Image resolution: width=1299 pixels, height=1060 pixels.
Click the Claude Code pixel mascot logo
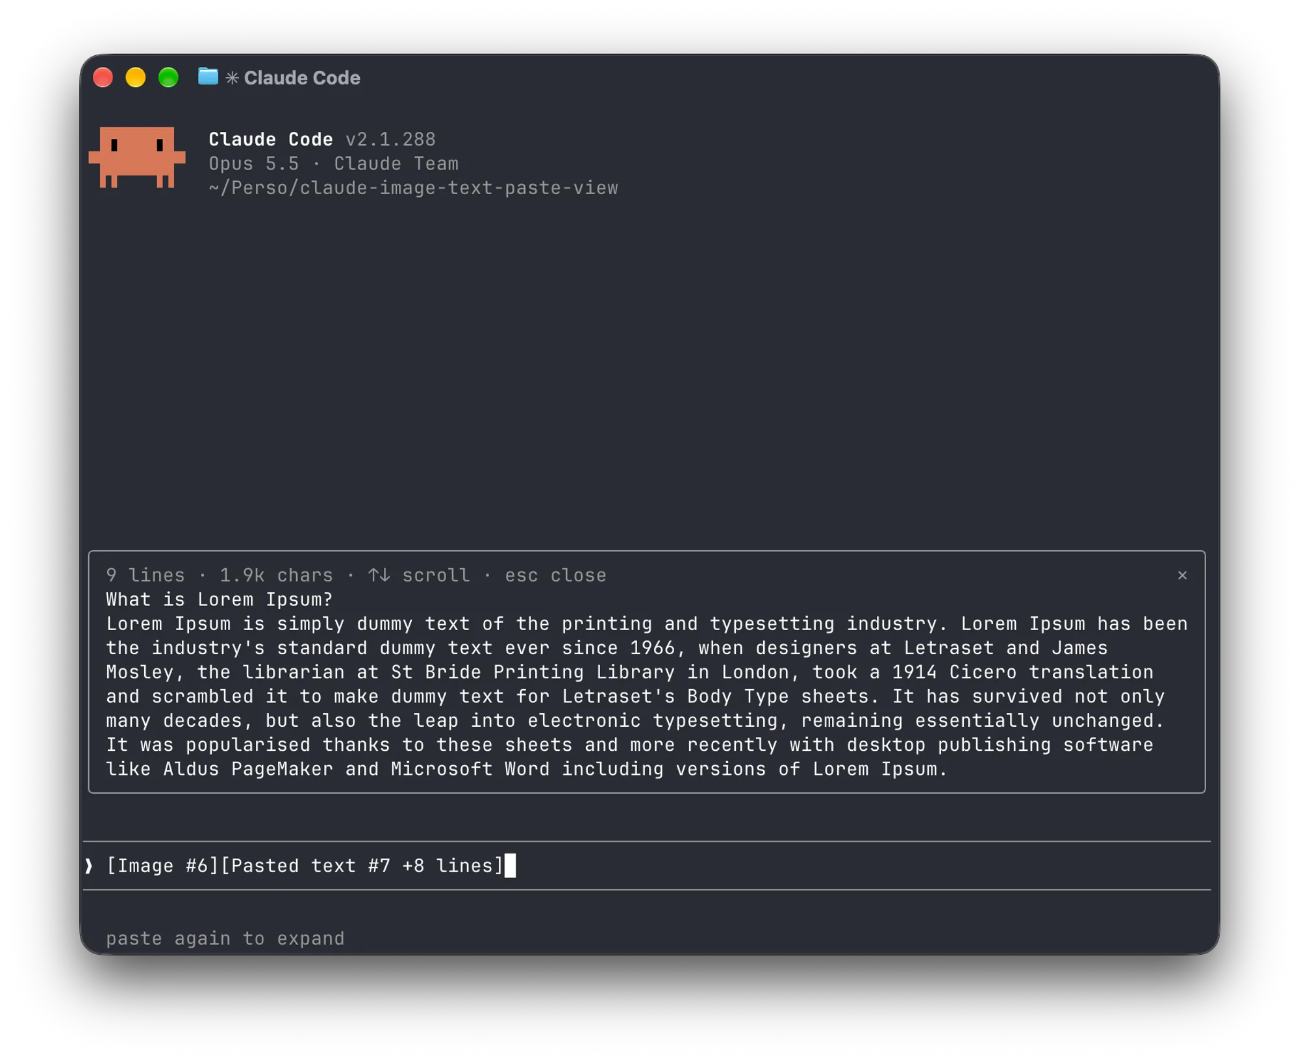point(137,157)
